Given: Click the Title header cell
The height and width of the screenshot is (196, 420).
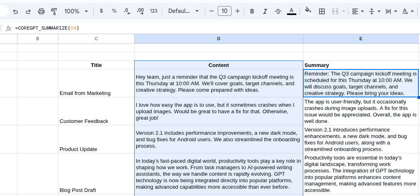Looking at the screenshot, I should (x=96, y=65).
